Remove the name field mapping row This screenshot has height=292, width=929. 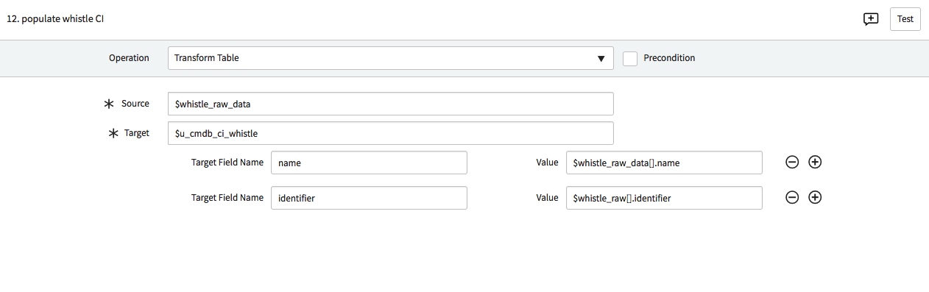(792, 162)
